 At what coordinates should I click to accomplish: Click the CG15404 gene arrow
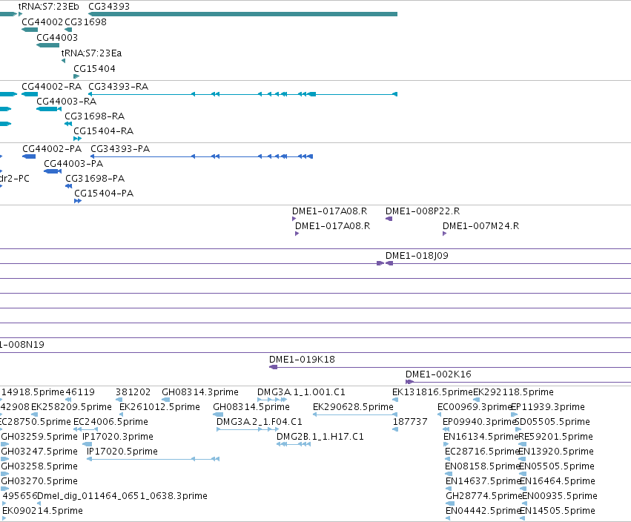coord(76,76)
